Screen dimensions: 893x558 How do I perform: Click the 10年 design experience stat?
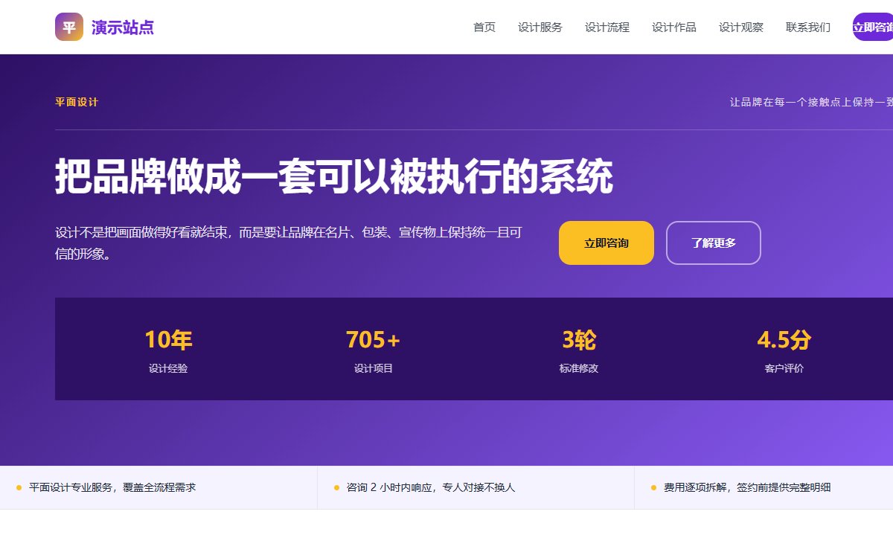[x=168, y=339]
